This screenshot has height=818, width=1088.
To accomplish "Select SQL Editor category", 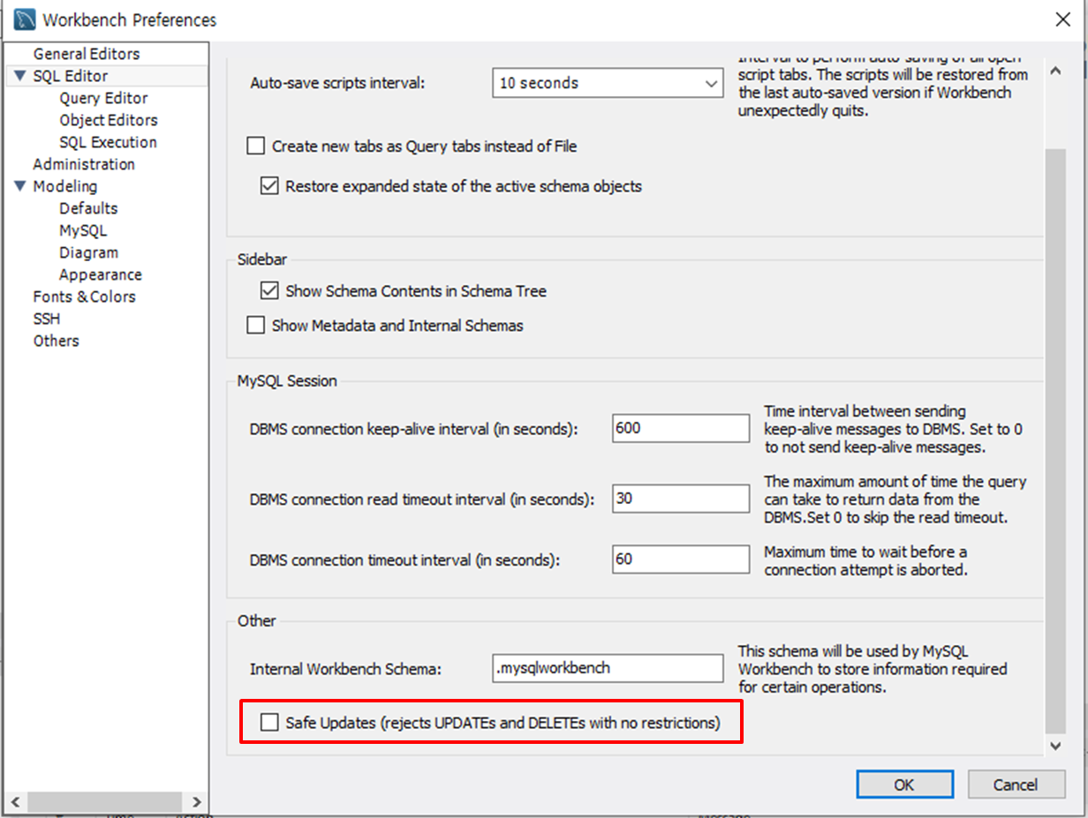I will (71, 76).
